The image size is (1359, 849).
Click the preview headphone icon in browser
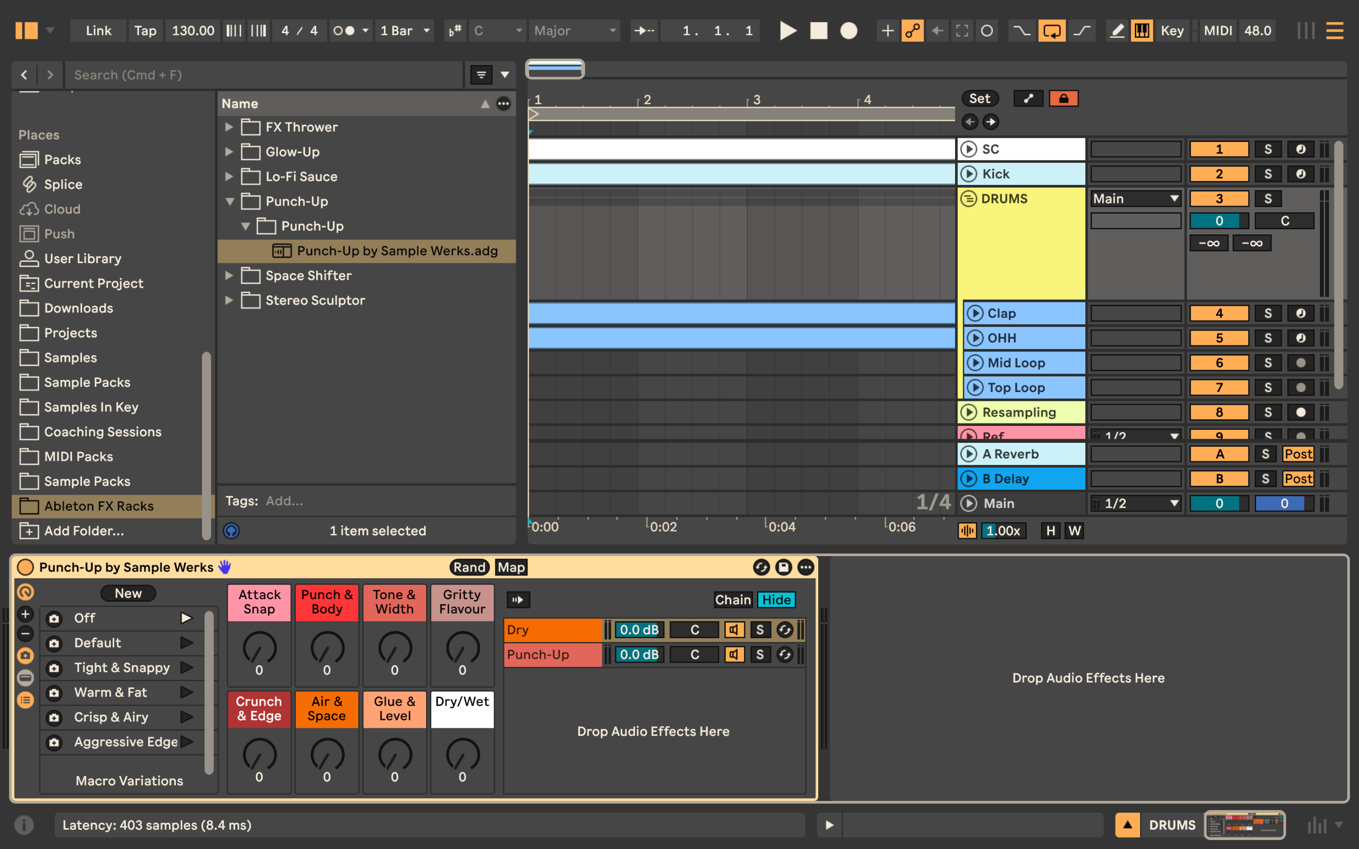(x=231, y=531)
